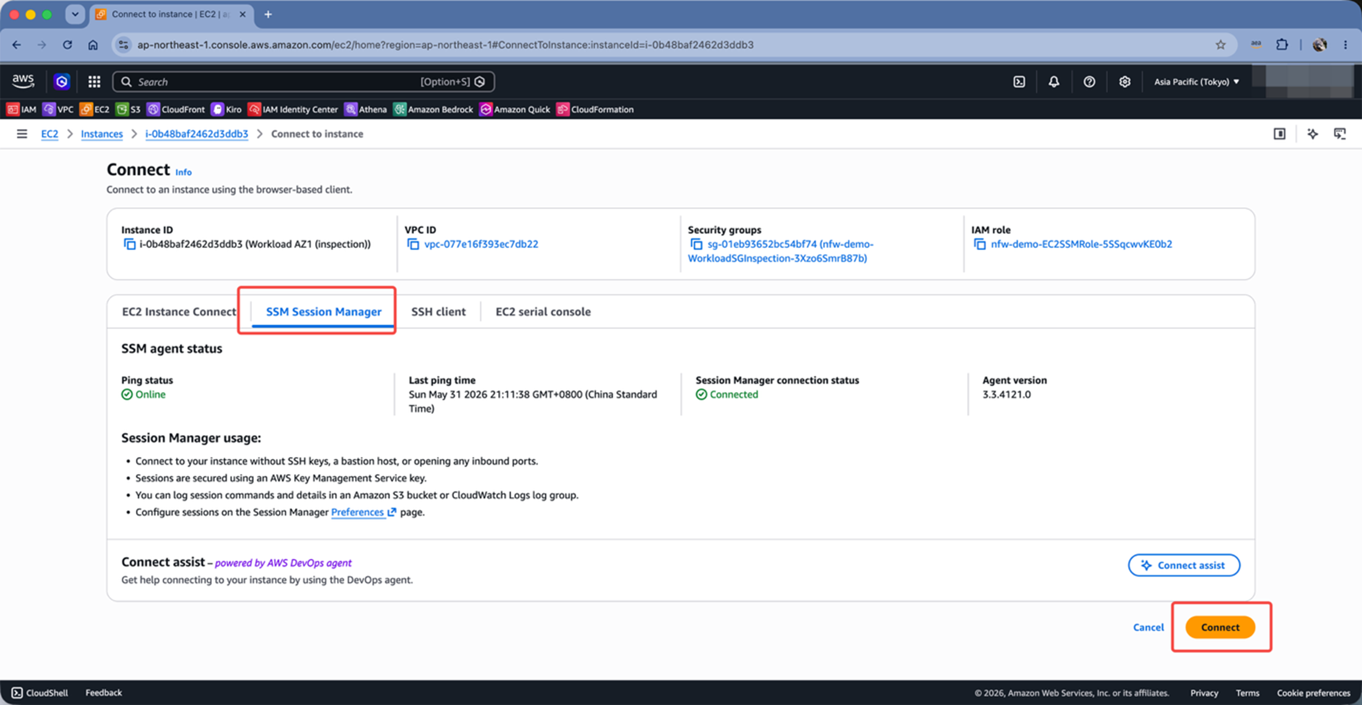Image resolution: width=1362 pixels, height=705 pixels.
Task: Open the Privacy footer link
Action: point(1204,693)
